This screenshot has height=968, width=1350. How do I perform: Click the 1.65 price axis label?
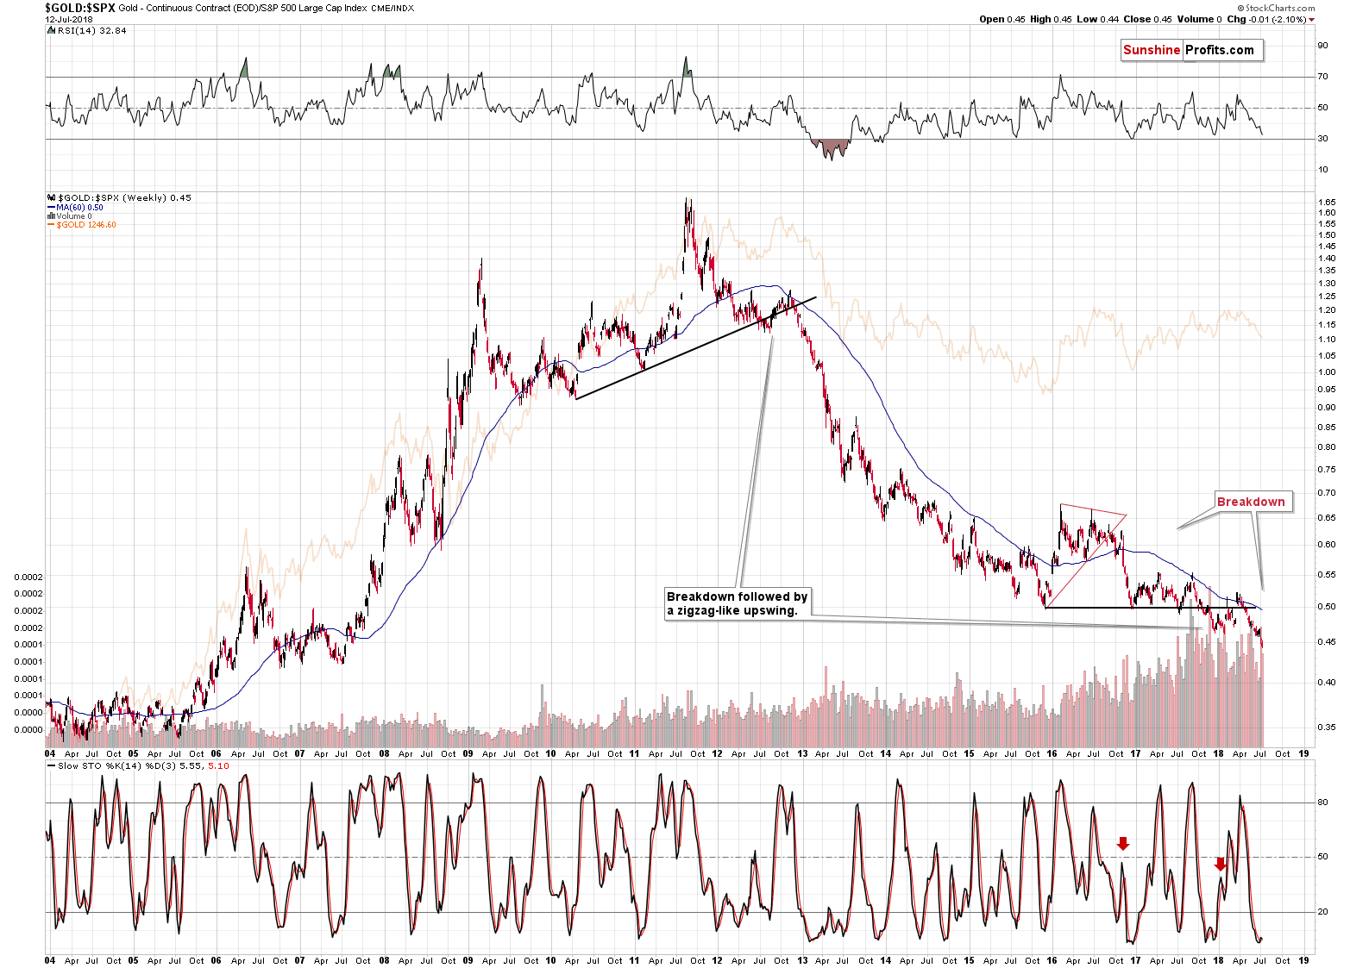tap(1327, 202)
